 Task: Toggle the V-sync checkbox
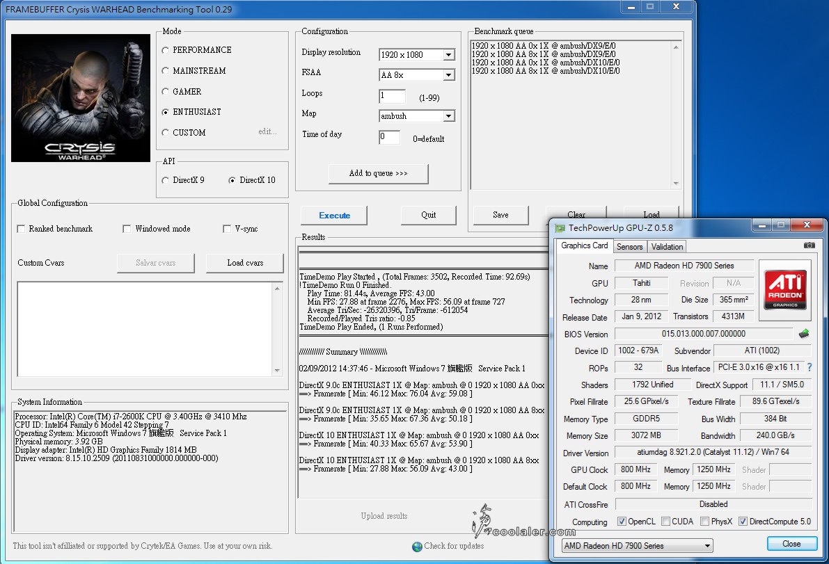(x=227, y=229)
